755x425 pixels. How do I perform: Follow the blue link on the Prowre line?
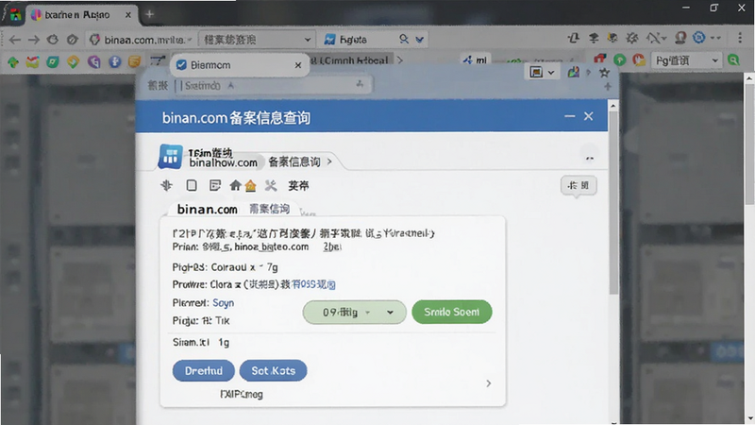(x=313, y=284)
